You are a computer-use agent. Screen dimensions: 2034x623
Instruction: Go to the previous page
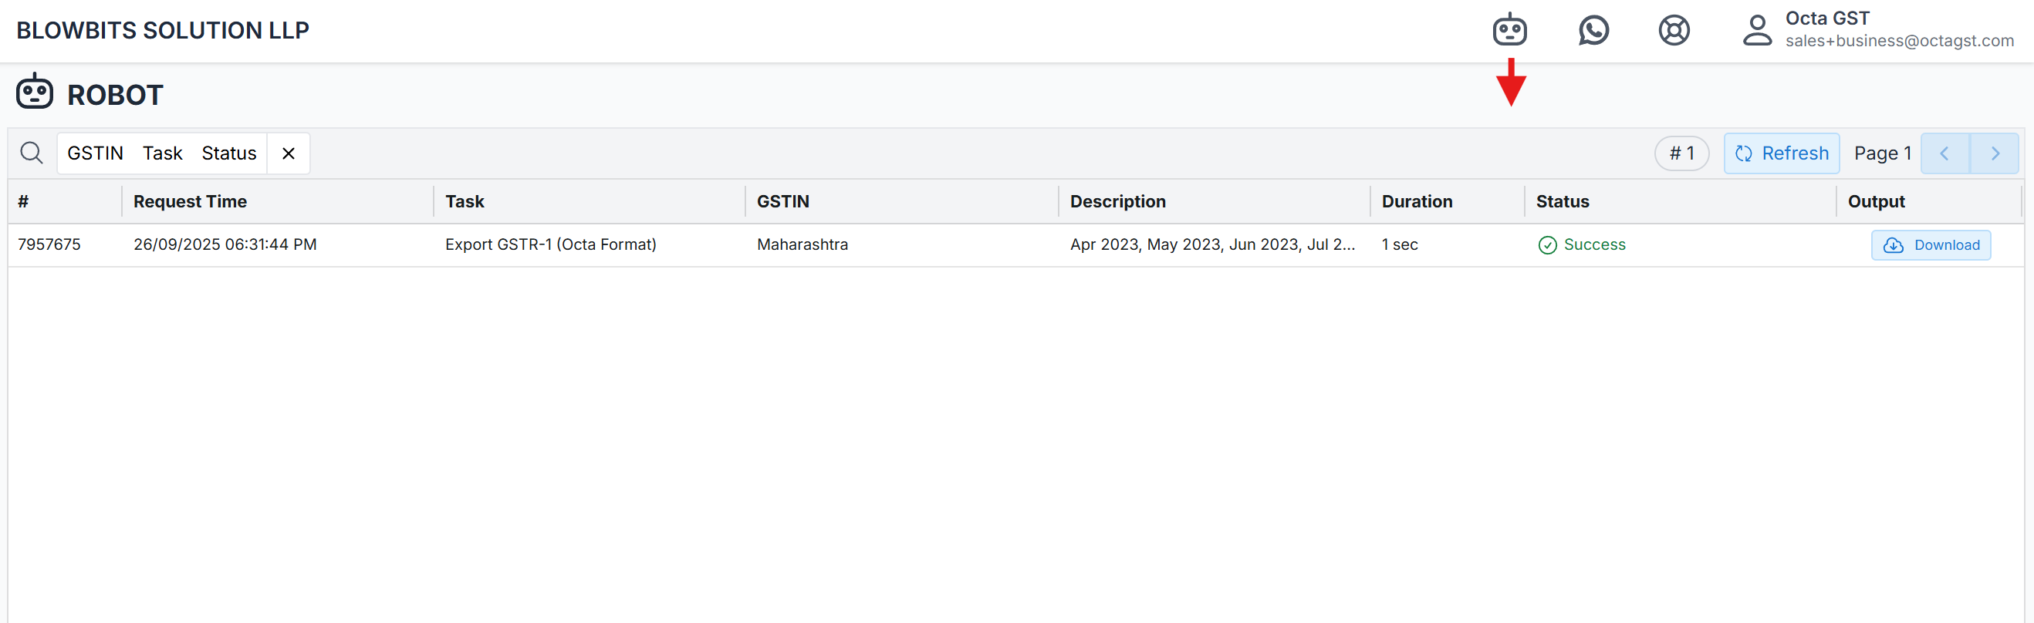pyautogui.click(x=1944, y=153)
